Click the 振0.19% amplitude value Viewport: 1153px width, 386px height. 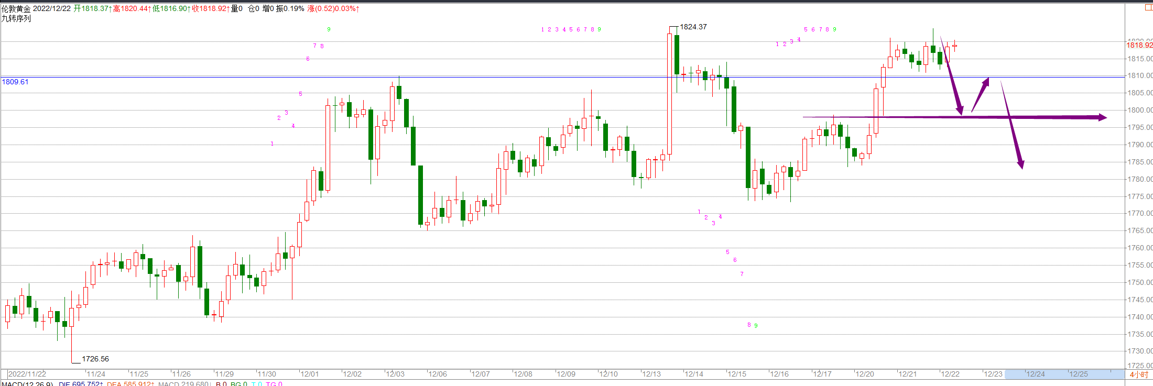tap(290, 9)
